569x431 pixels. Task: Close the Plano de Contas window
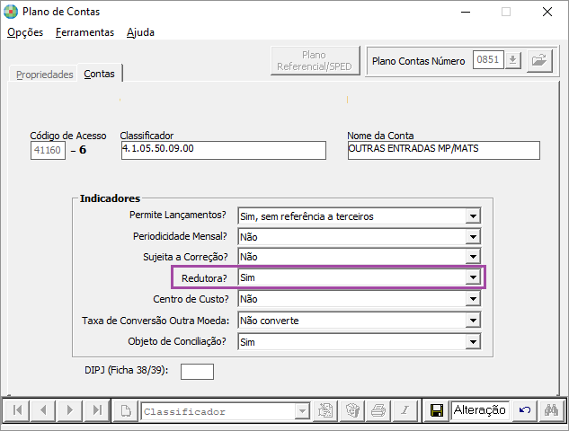coord(547,12)
